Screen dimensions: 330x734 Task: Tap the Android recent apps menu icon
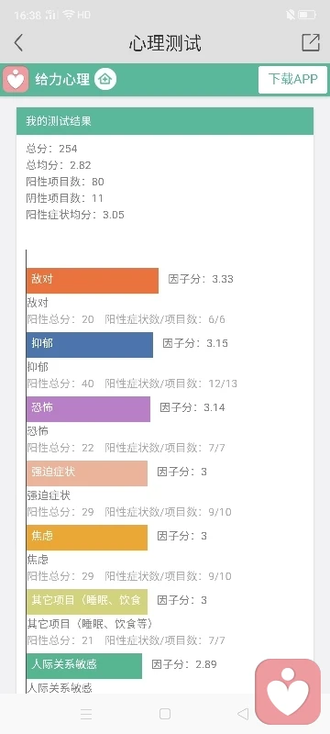click(86, 714)
